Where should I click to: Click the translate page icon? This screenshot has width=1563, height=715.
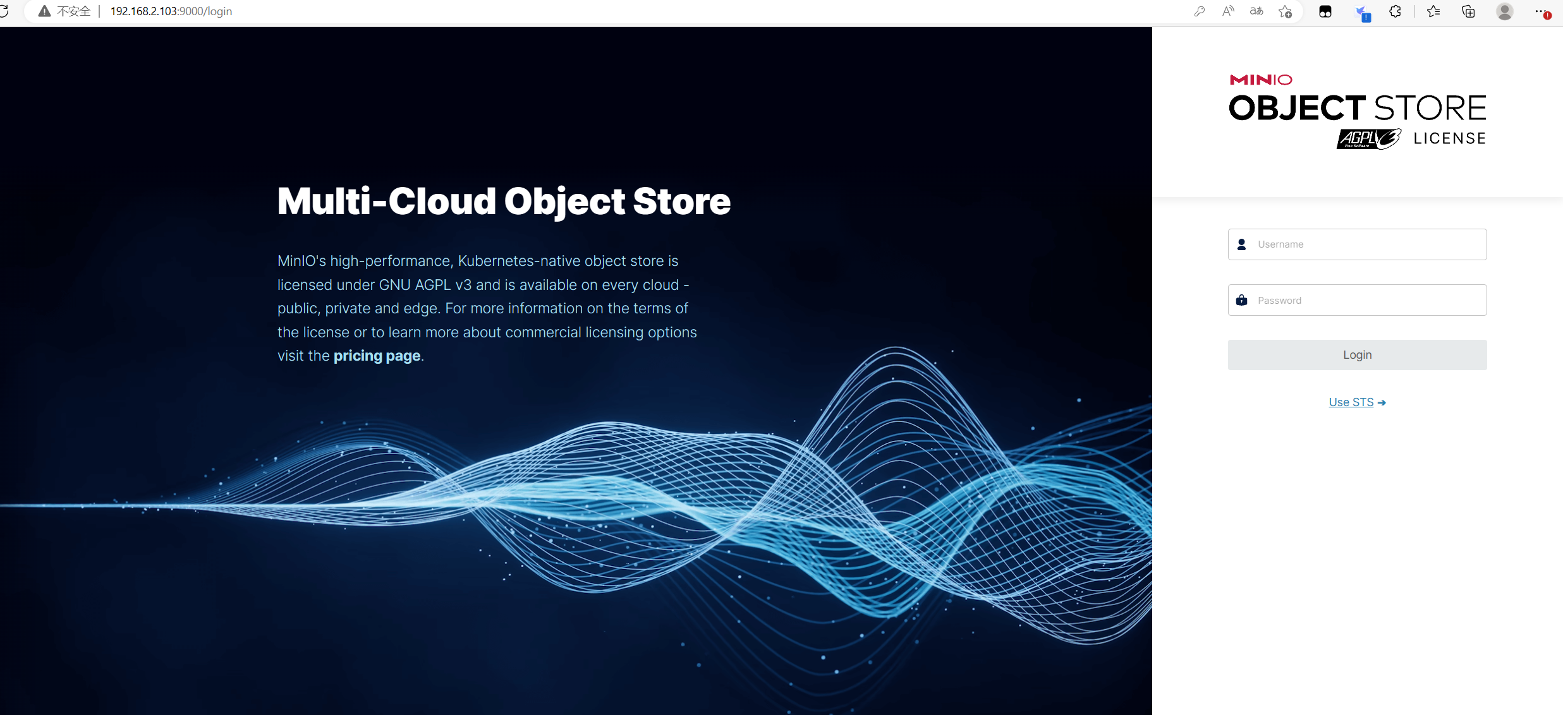pos(1256,11)
